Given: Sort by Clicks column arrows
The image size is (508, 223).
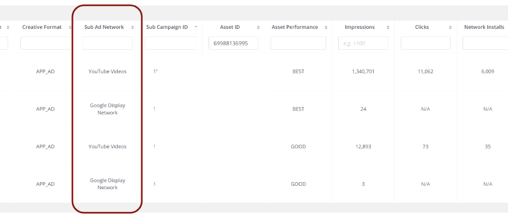Looking at the screenshot, I should (x=450, y=27).
